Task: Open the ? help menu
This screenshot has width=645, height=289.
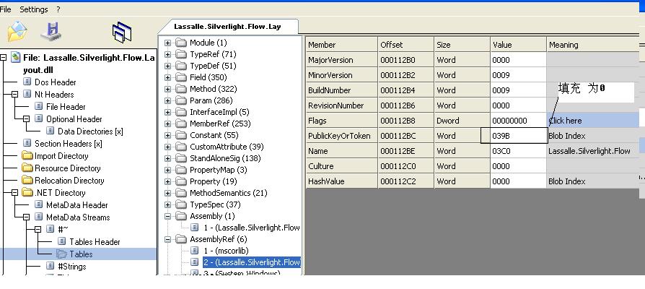Action: [58, 9]
